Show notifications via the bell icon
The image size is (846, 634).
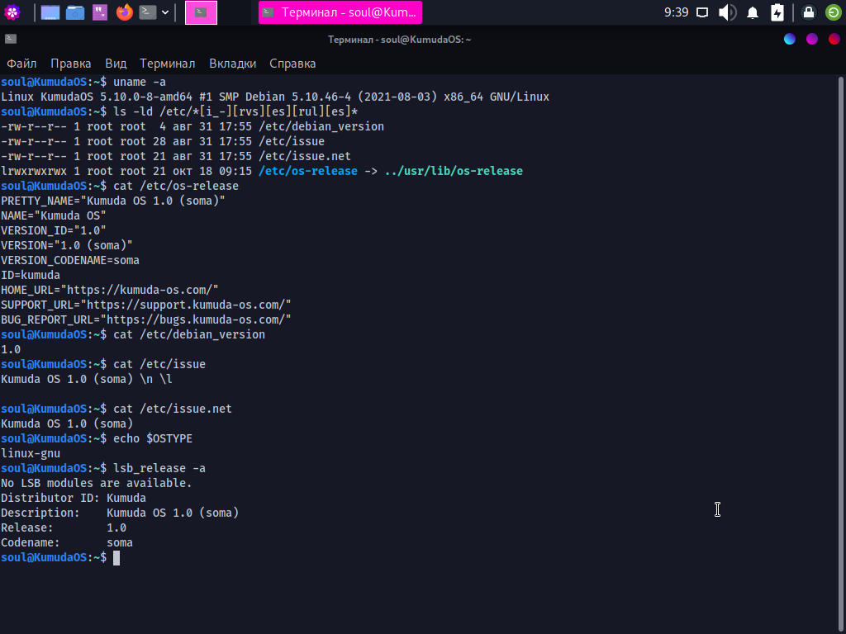753,12
